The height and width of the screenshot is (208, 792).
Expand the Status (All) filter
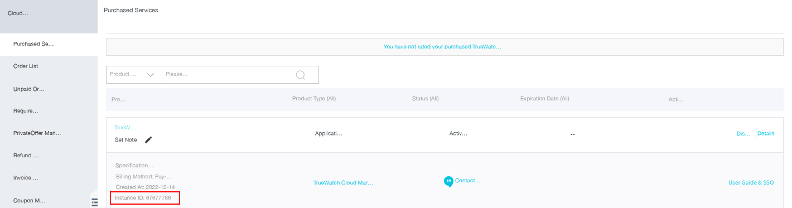coord(426,99)
